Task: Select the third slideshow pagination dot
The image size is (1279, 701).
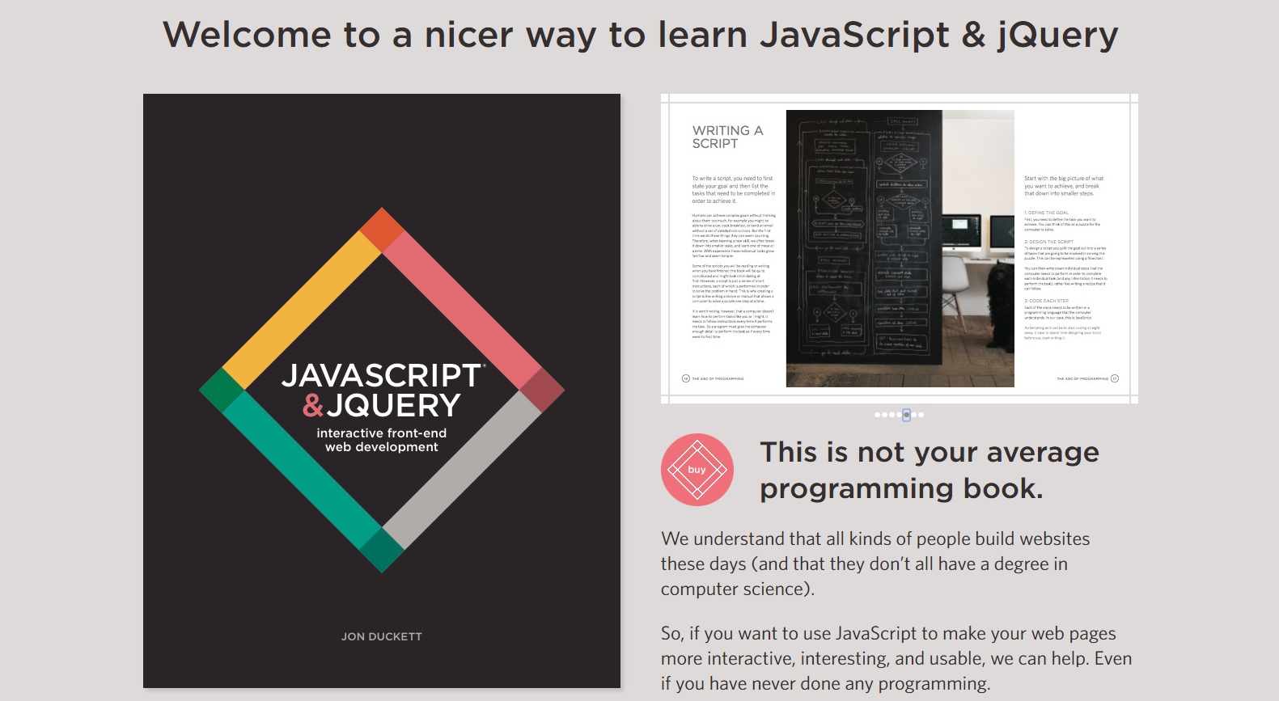Action: pyautogui.click(x=891, y=415)
